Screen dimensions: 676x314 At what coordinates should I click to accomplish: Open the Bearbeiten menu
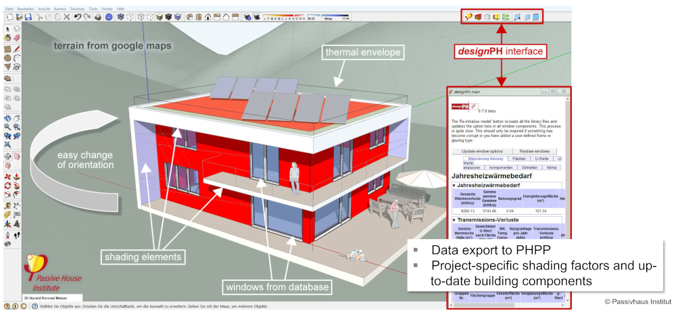(x=26, y=9)
